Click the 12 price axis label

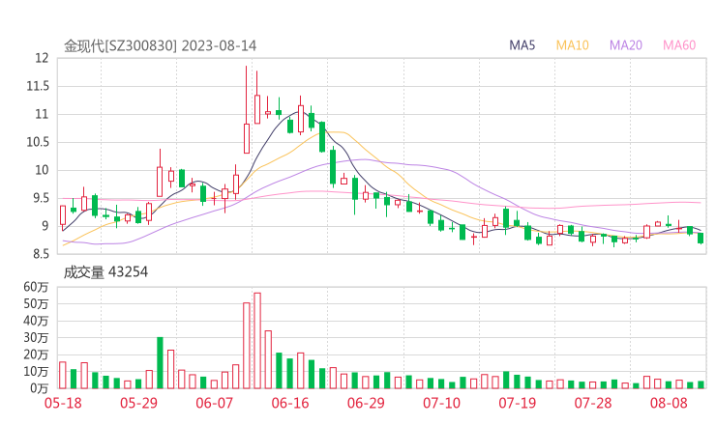click(42, 58)
